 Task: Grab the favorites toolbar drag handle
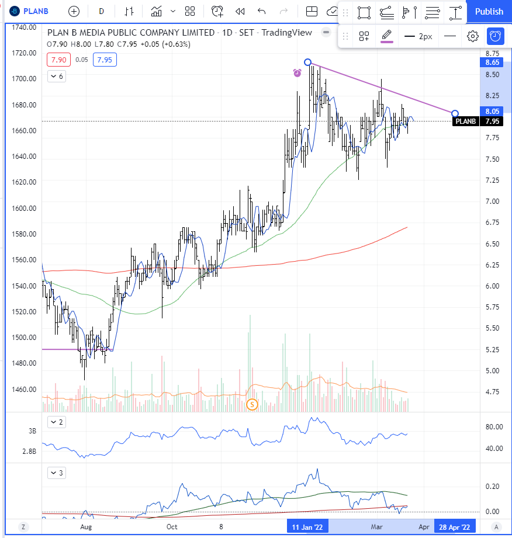click(345, 13)
